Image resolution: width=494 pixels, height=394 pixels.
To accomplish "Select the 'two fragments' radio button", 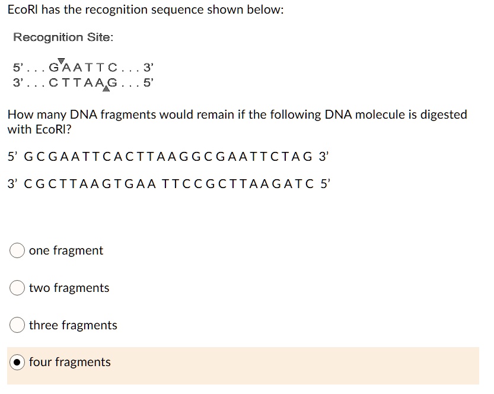I will point(17,288).
